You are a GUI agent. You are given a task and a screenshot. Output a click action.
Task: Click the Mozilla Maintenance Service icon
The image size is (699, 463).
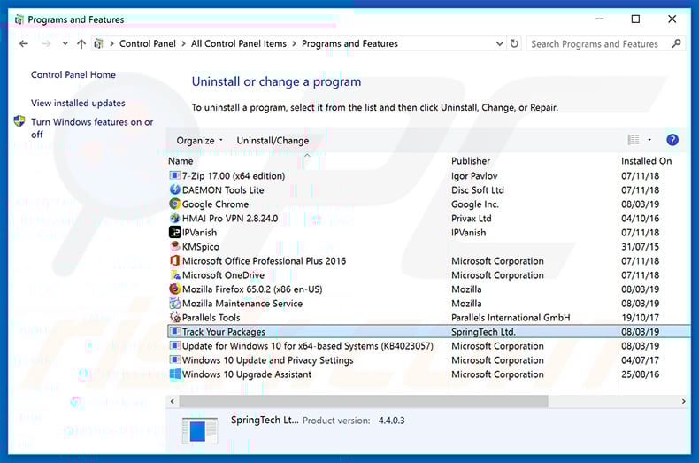[x=175, y=304]
